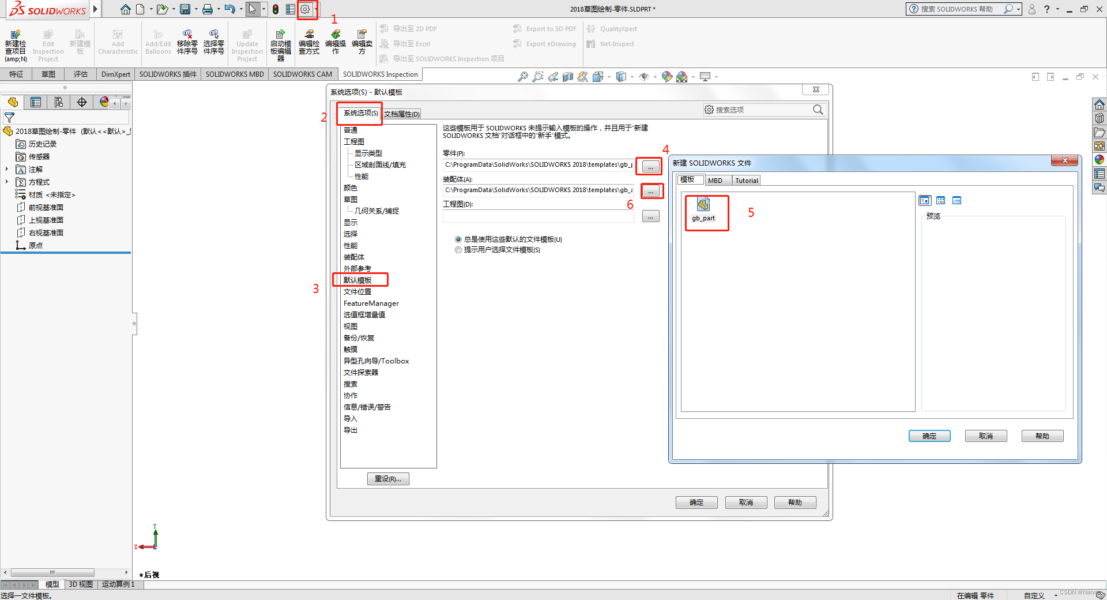Screen dimensions: 1107x600
Task: Click the Print icon
Action: tap(208, 9)
